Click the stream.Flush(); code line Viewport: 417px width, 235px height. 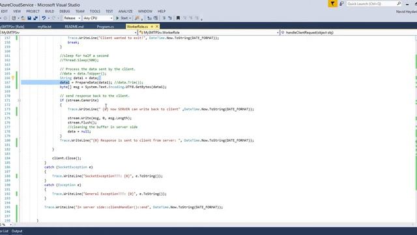click(83, 123)
